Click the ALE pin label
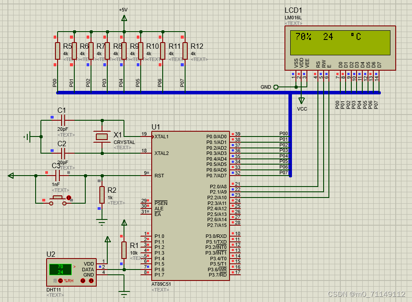Screen dimensions: 412x302 pos(159,209)
